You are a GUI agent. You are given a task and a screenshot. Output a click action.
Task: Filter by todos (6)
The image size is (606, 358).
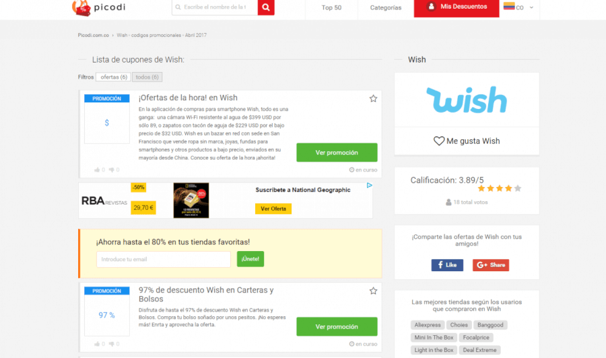point(147,77)
